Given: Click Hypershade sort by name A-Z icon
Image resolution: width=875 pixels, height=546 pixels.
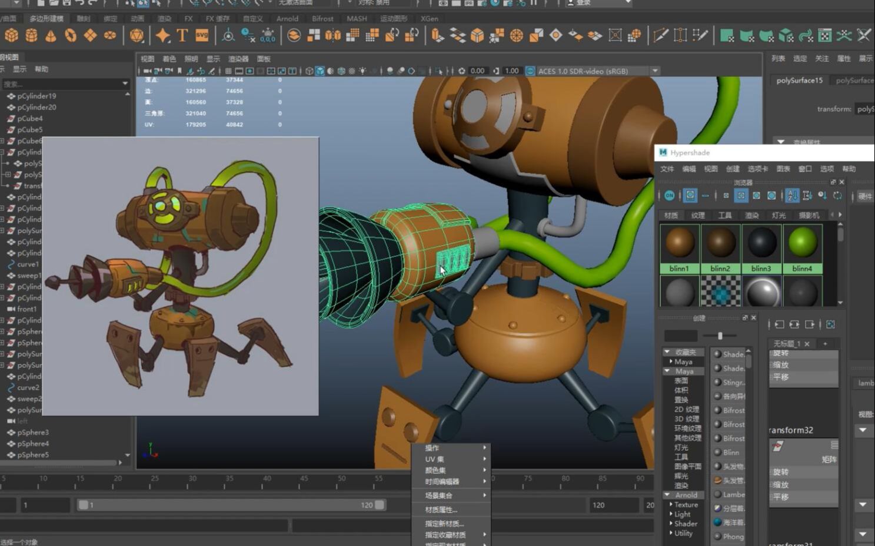Looking at the screenshot, I should pyautogui.click(x=792, y=196).
